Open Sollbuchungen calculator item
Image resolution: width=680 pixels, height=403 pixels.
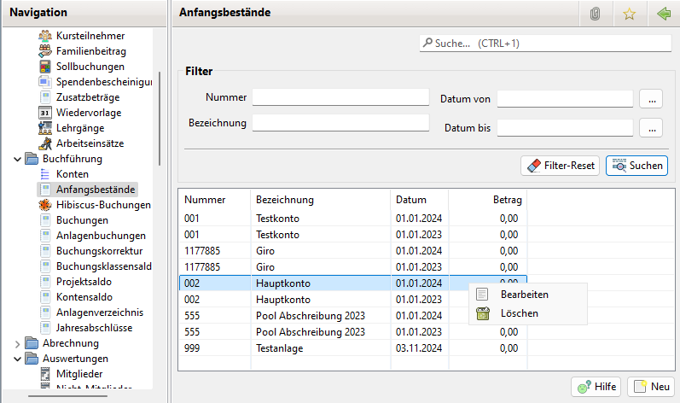coord(90,67)
